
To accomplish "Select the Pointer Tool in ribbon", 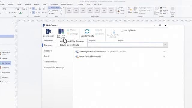I will (x=54, y=8).
